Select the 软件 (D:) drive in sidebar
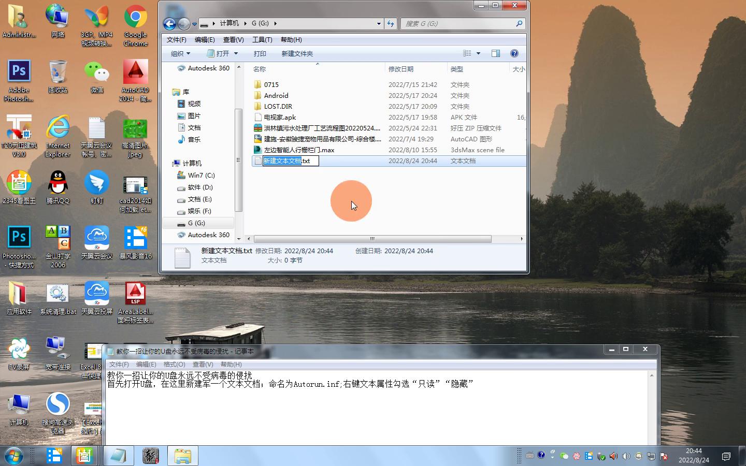 [x=200, y=187]
